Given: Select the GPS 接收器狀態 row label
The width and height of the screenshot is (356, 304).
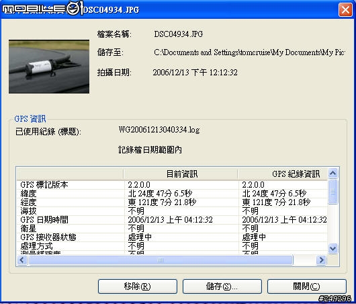Looking at the screenshot, I should pos(48,237).
